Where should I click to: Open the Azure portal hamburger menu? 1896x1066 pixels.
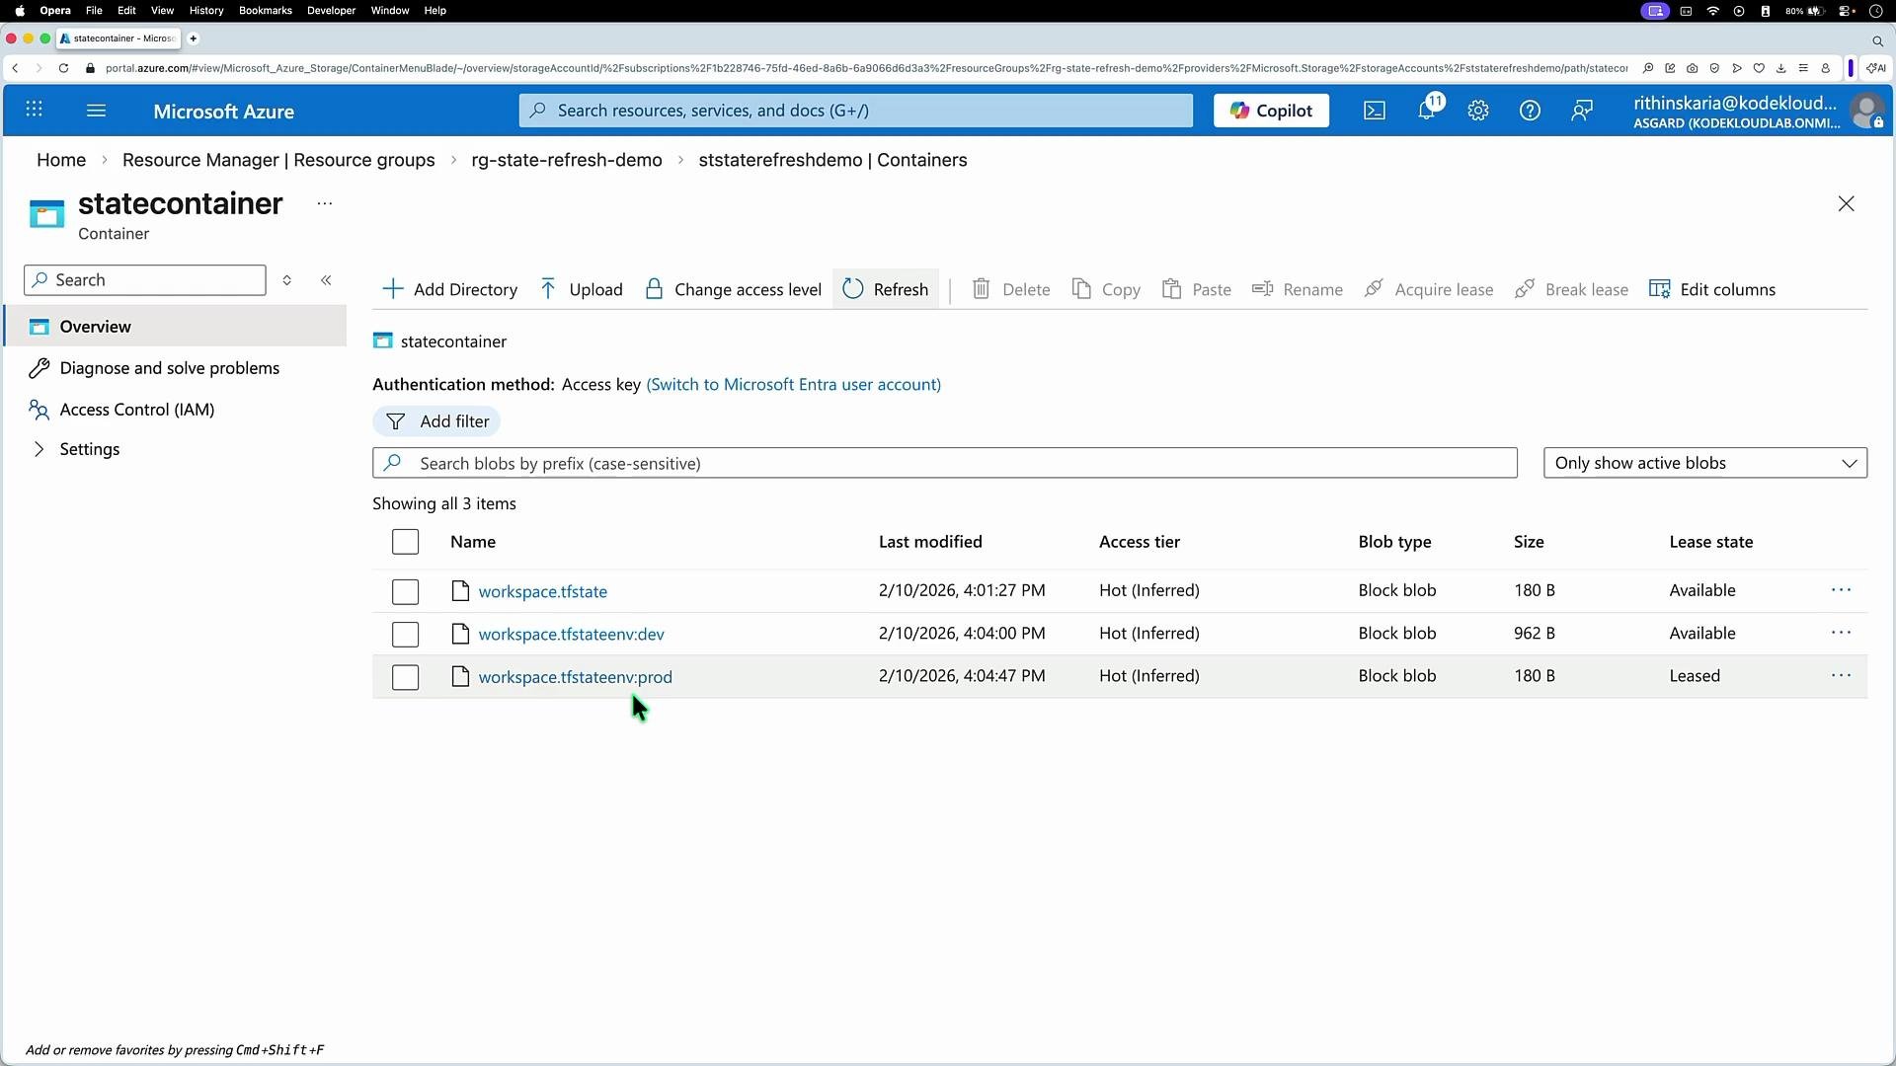[x=96, y=111]
